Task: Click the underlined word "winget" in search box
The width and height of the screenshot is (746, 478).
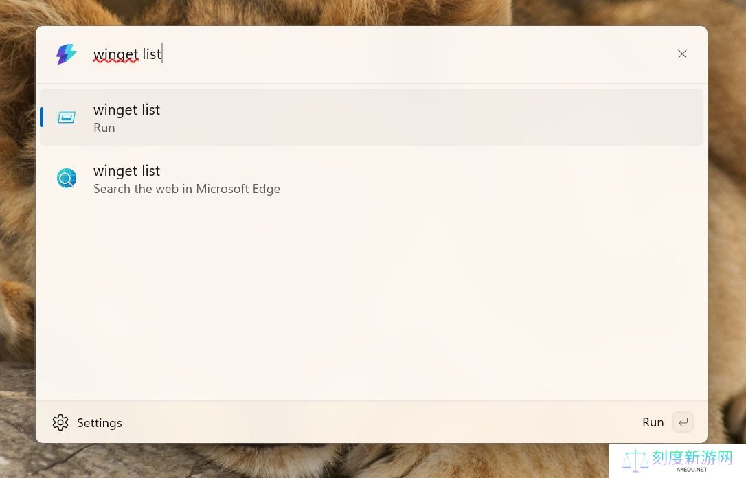Action: (116, 54)
